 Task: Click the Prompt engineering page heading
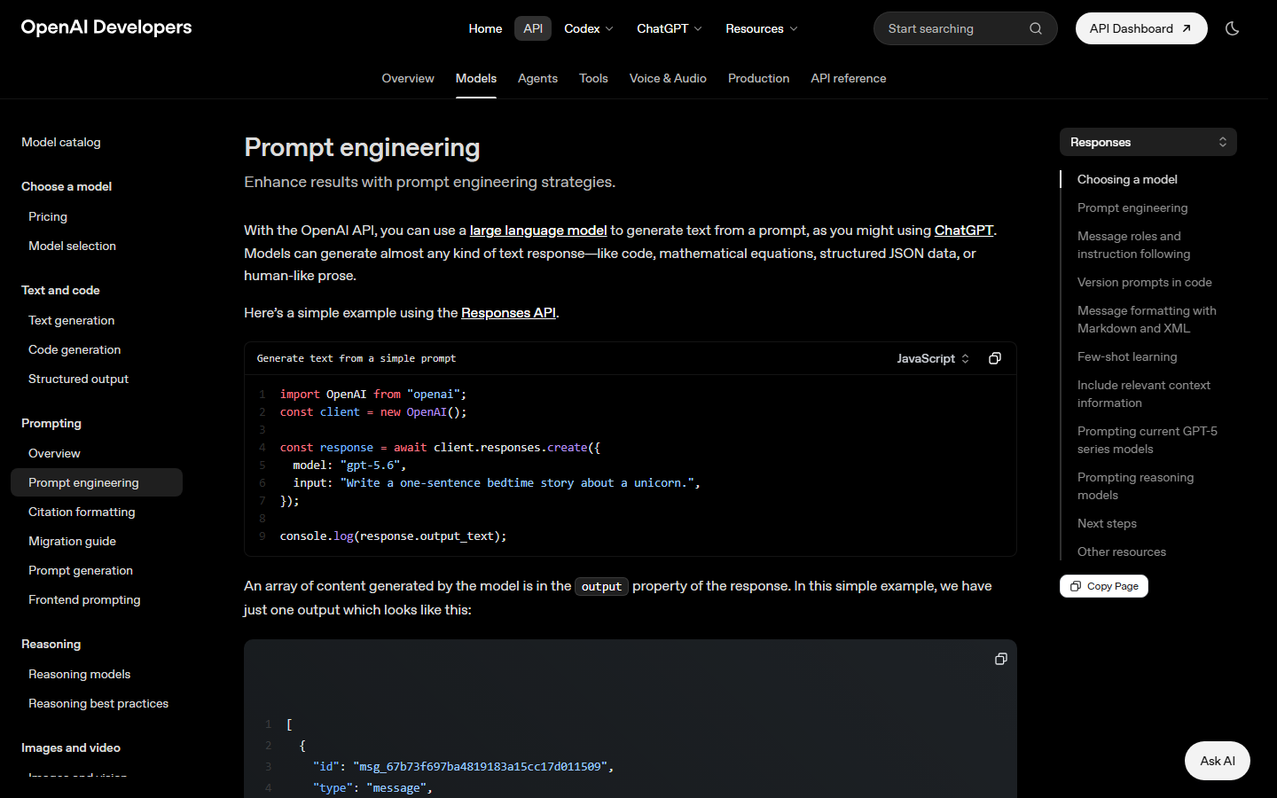coord(362,147)
